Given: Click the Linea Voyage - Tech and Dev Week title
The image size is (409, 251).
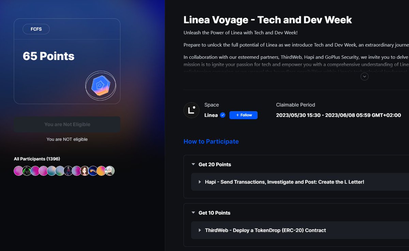Looking at the screenshot, I should [268, 20].
